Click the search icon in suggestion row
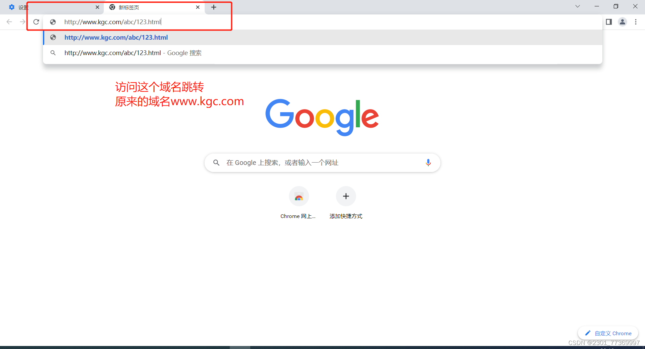645x349 pixels. tap(53, 53)
